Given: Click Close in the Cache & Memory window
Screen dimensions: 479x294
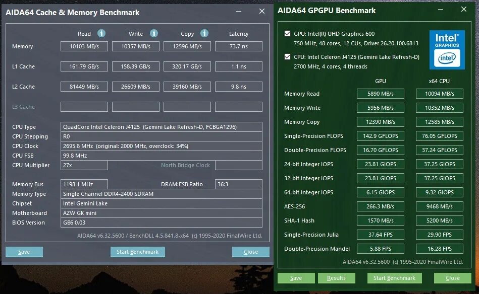Looking at the screenshot, I should 251,252.
